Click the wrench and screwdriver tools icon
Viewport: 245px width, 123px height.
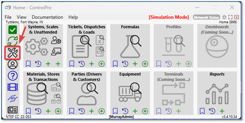coord(12,53)
